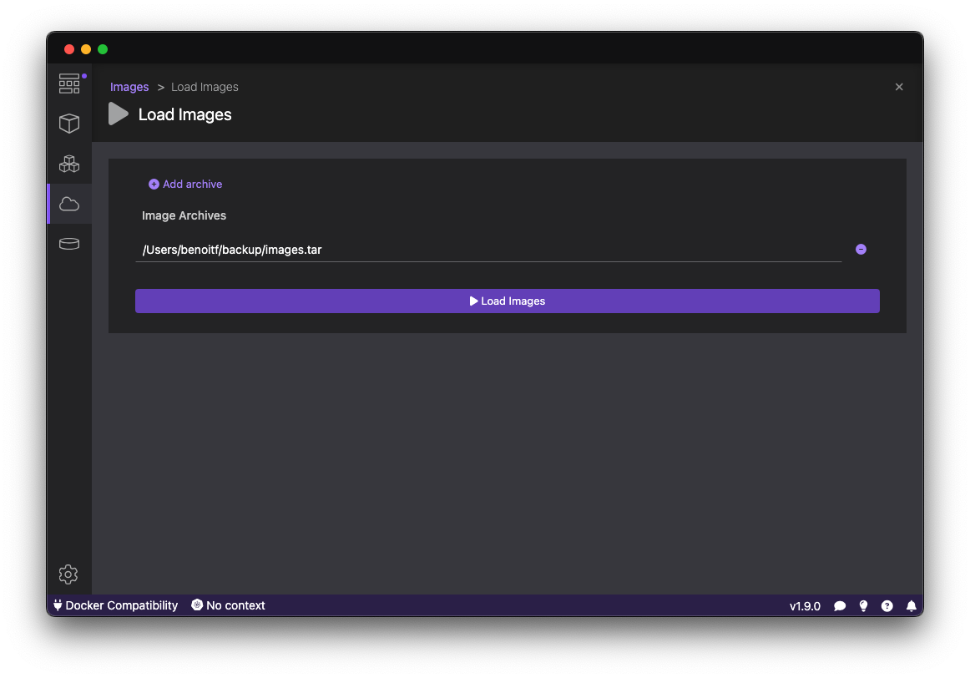970x678 pixels.
Task: Open troubleshooting via the lightbulb icon
Action: pos(864,606)
